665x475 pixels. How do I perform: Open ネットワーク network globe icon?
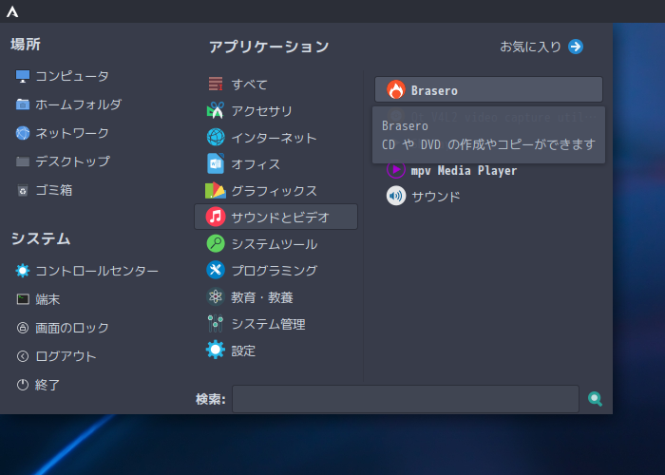point(23,133)
